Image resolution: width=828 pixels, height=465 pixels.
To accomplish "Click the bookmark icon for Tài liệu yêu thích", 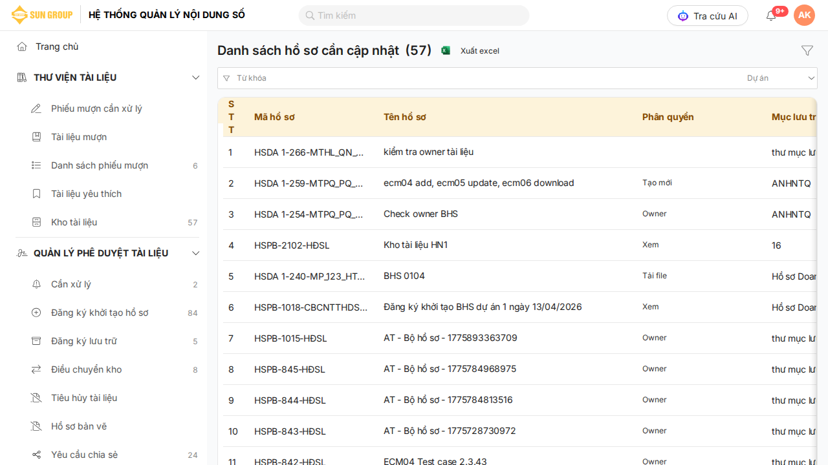I will [36, 194].
